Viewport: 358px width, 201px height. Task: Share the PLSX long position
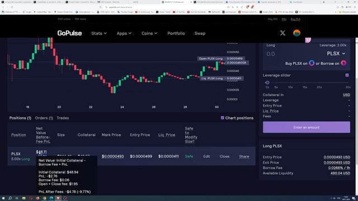coord(244,156)
